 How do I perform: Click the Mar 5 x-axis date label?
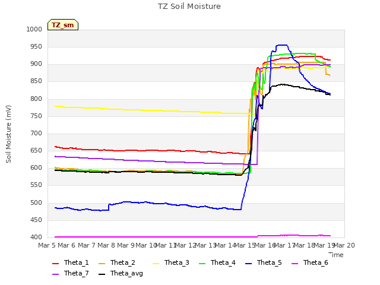47,245
